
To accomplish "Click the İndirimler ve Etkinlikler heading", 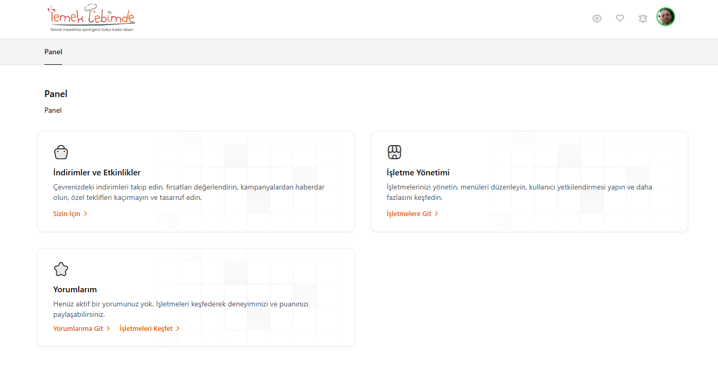I will pyautogui.click(x=97, y=173).
